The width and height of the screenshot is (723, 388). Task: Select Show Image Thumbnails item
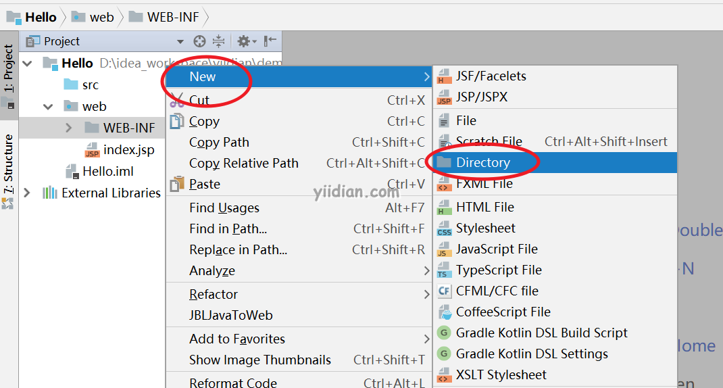(x=299, y=360)
